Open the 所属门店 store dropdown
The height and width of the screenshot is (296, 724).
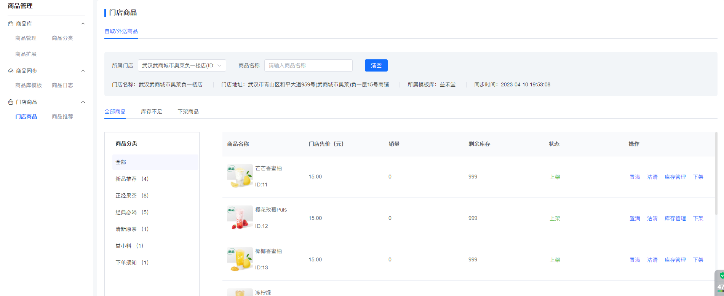(x=182, y=65)
